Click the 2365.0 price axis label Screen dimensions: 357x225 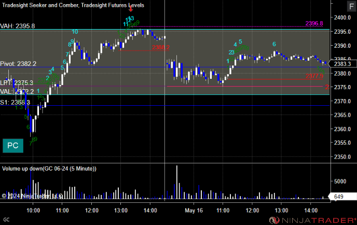coord(342,115)
